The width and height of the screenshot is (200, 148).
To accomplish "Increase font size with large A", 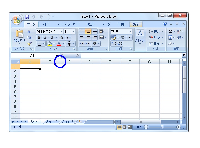I will [x=62, y=38].
